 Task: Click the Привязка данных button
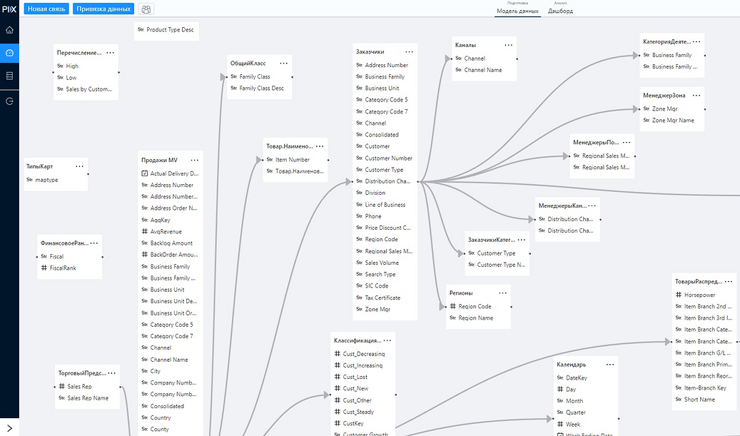click(103, 9)
